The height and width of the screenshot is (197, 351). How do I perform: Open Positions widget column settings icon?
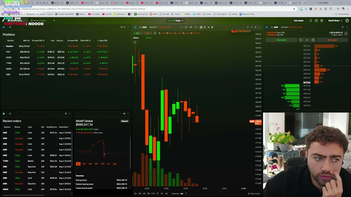[122, 27]
